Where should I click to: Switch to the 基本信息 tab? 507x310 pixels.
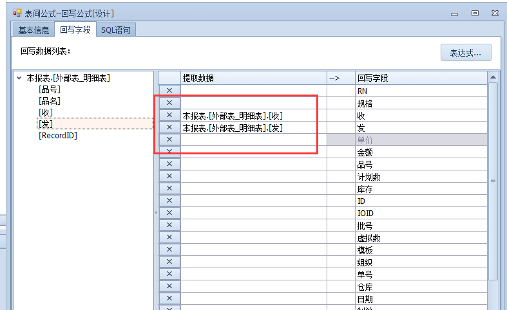[33, 30]
